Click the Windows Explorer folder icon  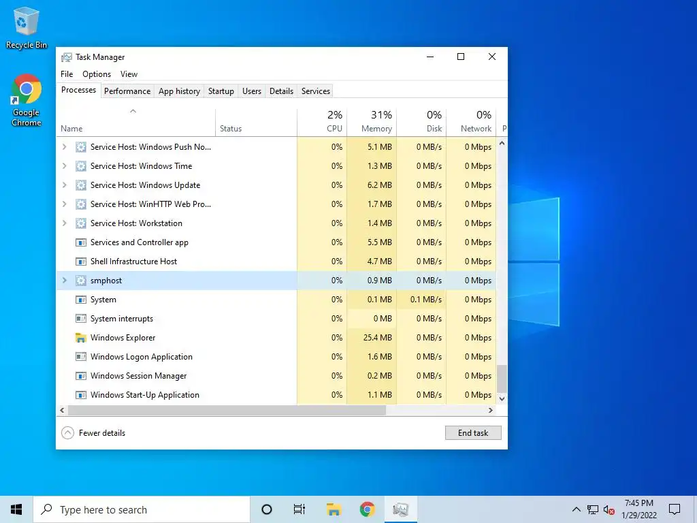click(81, 338)
